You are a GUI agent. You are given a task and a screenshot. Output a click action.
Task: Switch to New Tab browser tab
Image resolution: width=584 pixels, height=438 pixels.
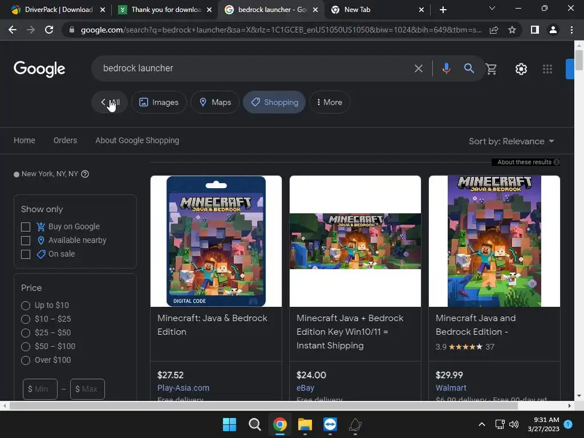click(376, 10)
